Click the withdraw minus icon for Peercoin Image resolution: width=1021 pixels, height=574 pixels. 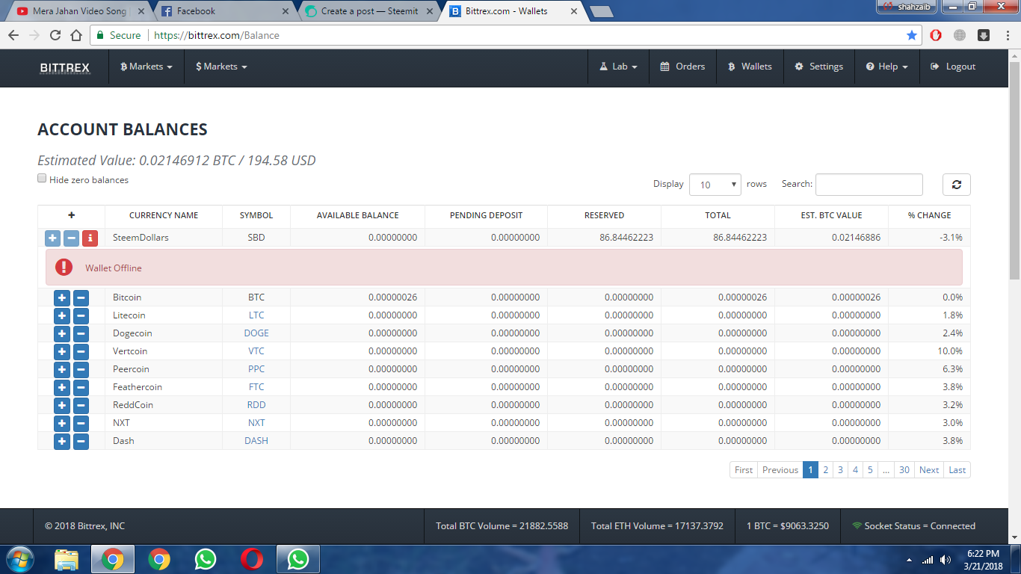81,369
